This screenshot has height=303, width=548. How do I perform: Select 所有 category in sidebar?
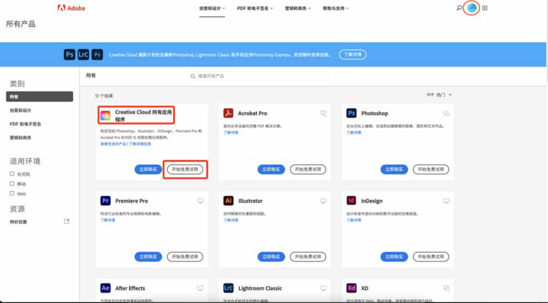(x=40, y=97)
